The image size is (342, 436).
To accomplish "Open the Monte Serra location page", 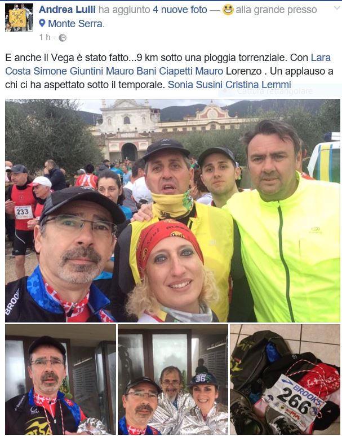I will [x=75, y=24].
